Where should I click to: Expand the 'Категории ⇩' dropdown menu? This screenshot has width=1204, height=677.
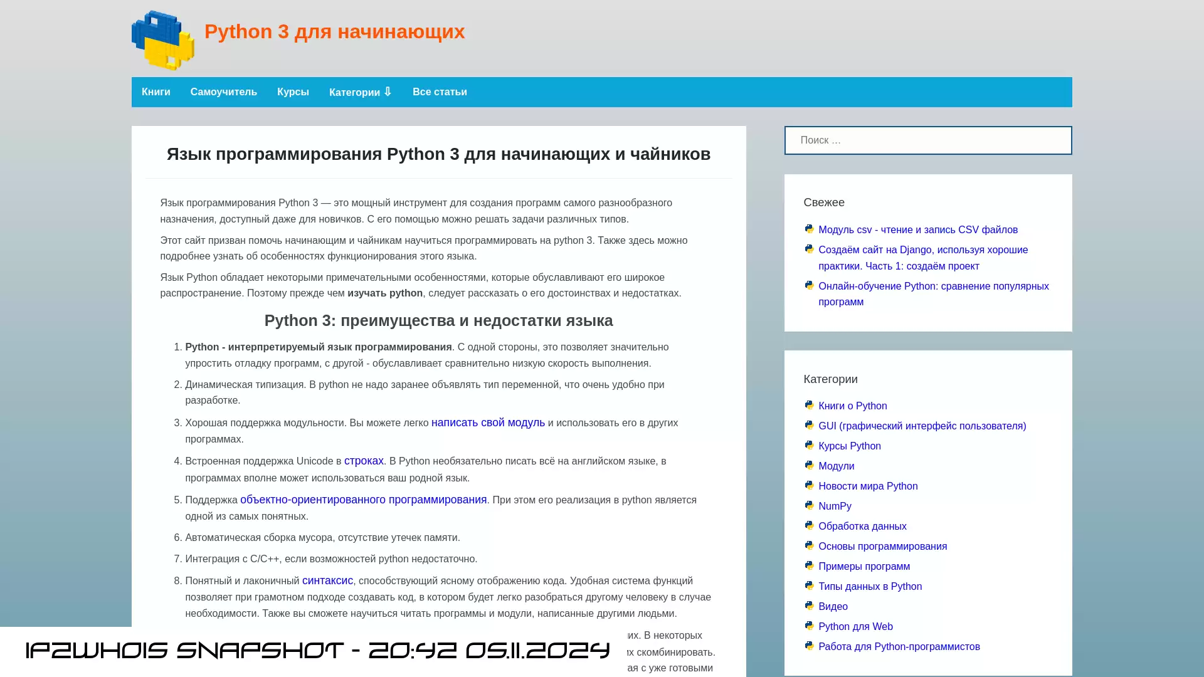(361, 92)
